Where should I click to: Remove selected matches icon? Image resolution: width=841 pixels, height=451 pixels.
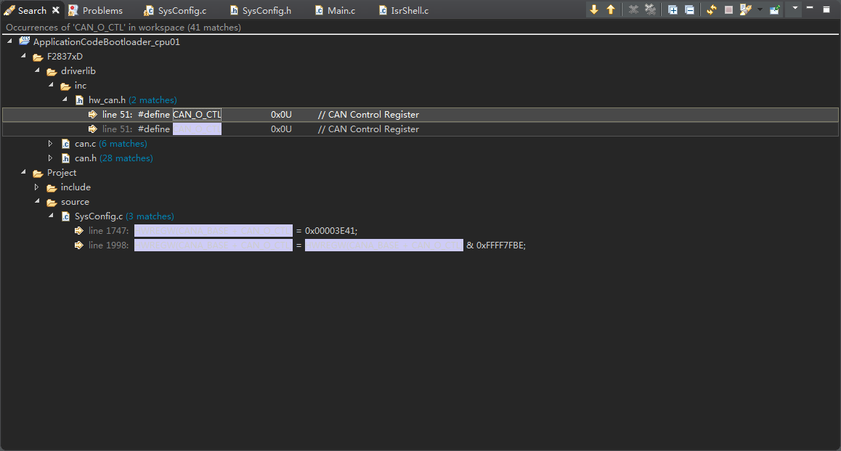[x=633, y=9]
